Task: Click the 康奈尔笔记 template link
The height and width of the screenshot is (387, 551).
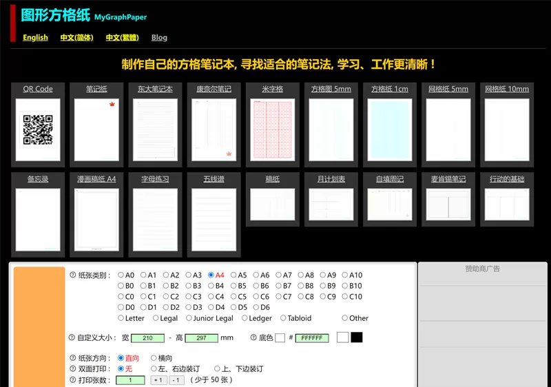Action: (x=214, y=89)
